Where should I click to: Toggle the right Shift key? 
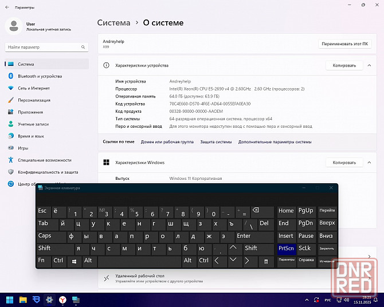click(258, 249)
